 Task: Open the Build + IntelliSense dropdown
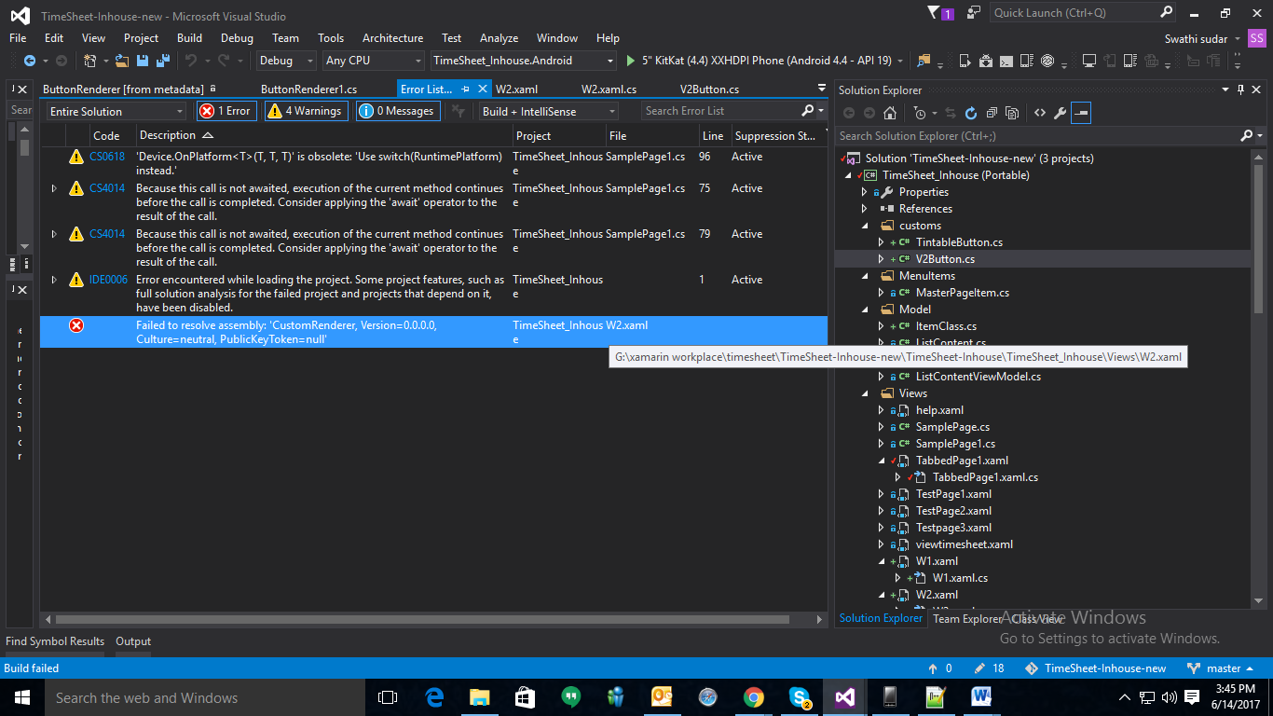pyautogui.click(x=548, y=112)
